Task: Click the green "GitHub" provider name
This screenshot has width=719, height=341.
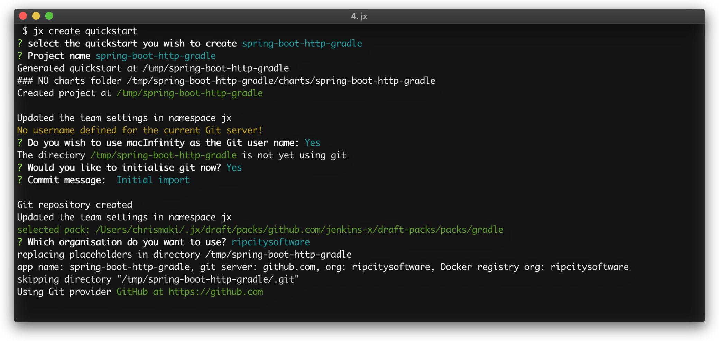Action: click(x=132, y=292)
